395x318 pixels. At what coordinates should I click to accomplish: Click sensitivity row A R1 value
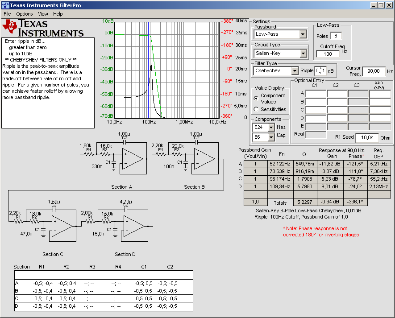coord(43,284)
